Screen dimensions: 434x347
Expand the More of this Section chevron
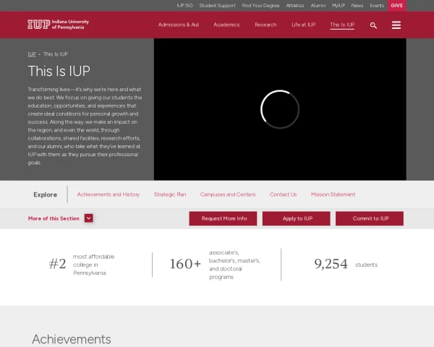(x=88, y=218)
